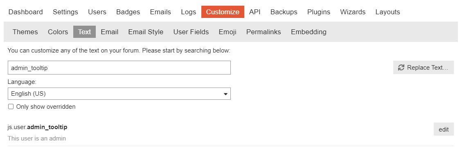Click the 'This user is an admin' value

tap(37, 138)
